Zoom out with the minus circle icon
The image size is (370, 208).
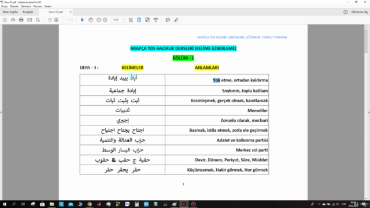click(99, 20)
